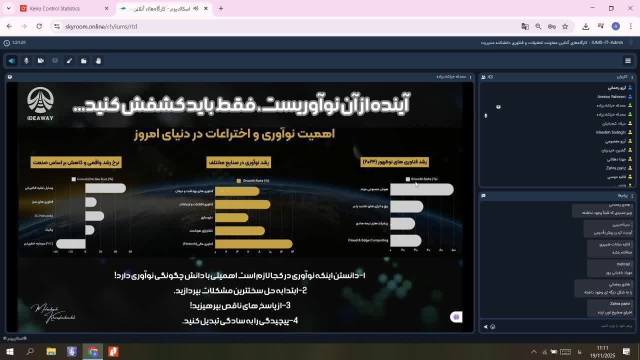Screen dimensions: 640x360
Task: Open the Skyroom hamburger menu
Action: click(x=628, y=60)
